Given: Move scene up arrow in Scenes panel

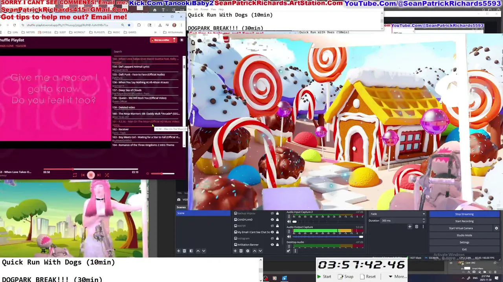Looking at the screenshot, I should coord(198,251).
